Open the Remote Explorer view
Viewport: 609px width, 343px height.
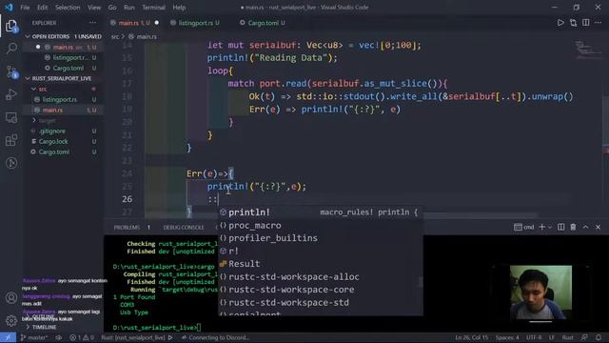click(11, 117)
